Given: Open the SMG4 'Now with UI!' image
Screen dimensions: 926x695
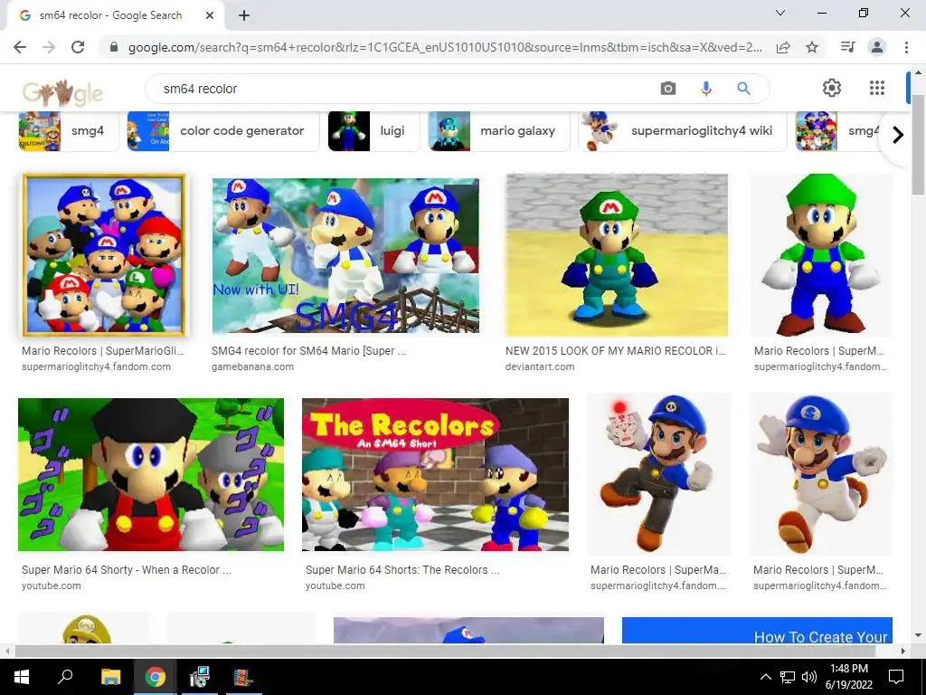Looking at the screenshot, I should pyautogui.click(x=345, y=255).
